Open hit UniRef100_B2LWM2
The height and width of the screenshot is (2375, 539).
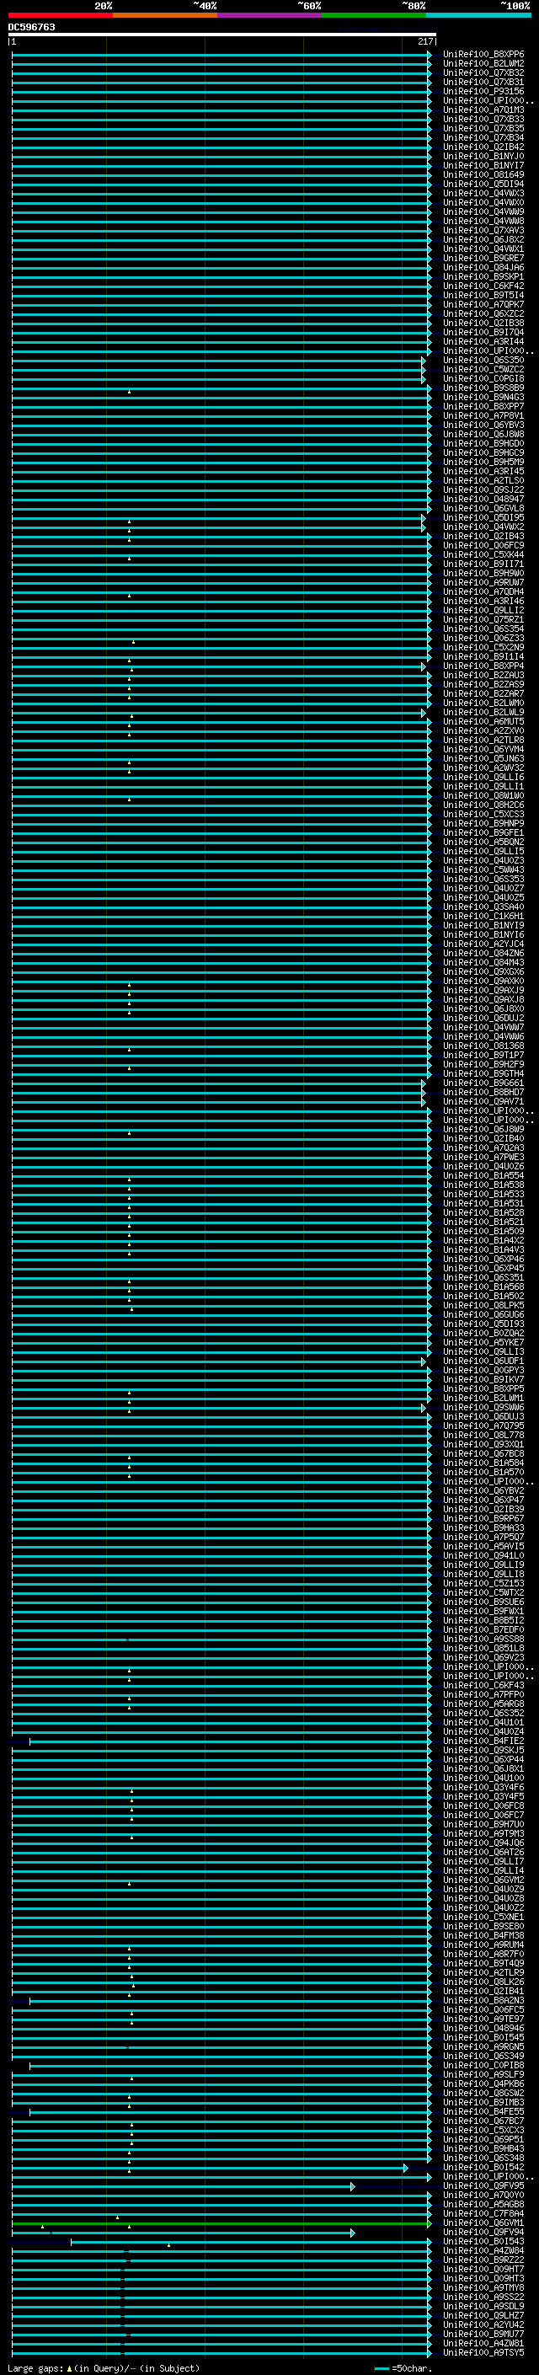tap(483, 64)
